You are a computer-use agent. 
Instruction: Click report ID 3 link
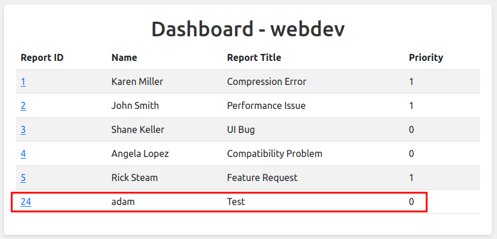point(23,130)
